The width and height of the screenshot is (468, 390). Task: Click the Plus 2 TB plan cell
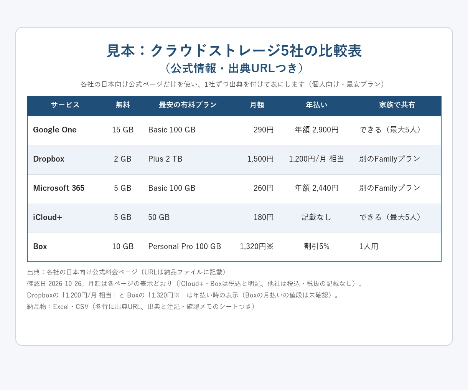pyautogui.click(x=165, y=159)
